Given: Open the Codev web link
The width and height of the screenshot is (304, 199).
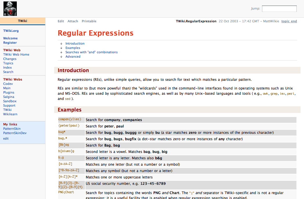Looking at the screenshot, I should pos(8,84).
